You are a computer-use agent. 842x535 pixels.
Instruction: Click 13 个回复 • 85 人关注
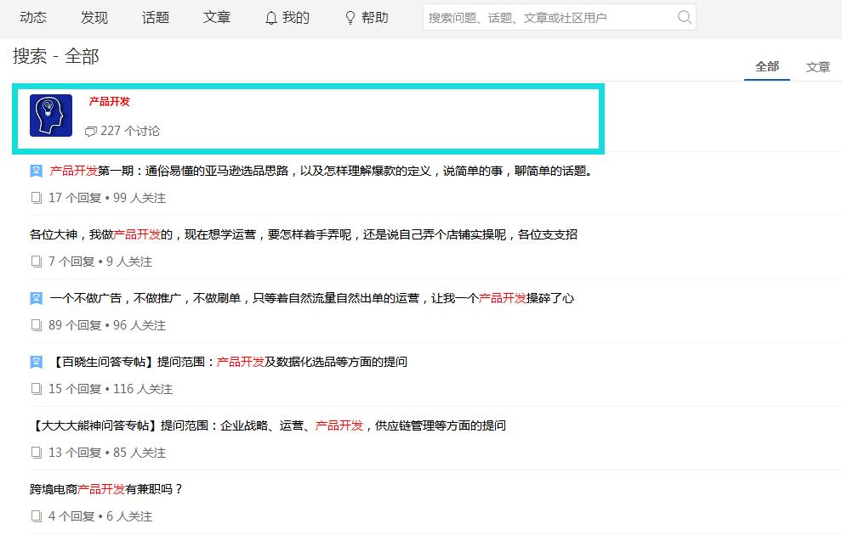click(107, 453)
